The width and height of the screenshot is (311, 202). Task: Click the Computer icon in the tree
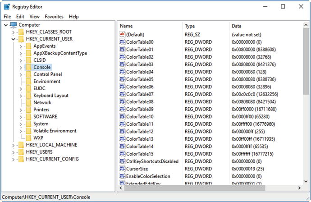pos(14,25)
